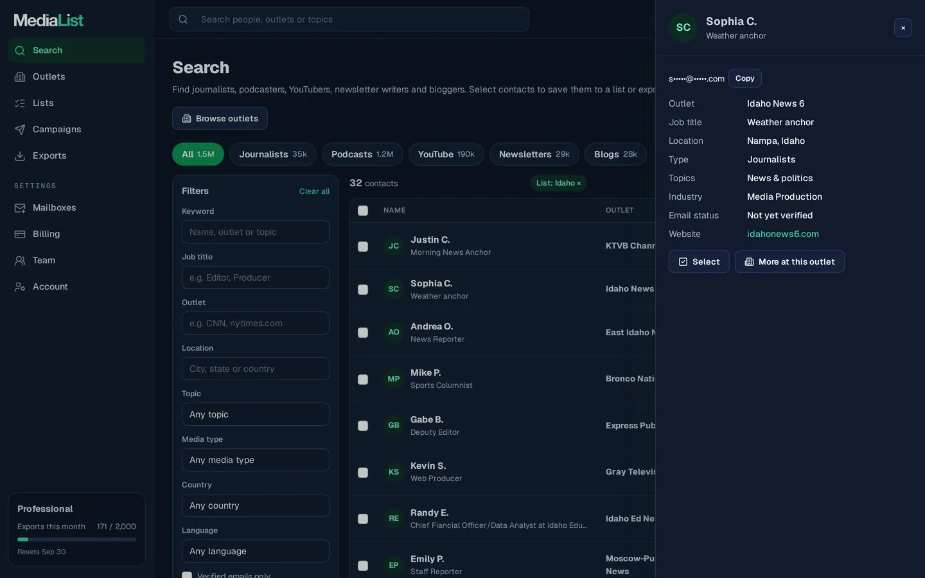
Task: Check the box for Justin C.
Action: pyautogui.click(x=363, y=247)
